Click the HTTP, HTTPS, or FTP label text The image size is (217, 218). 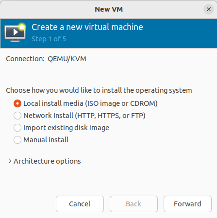(x=110, y=116)
